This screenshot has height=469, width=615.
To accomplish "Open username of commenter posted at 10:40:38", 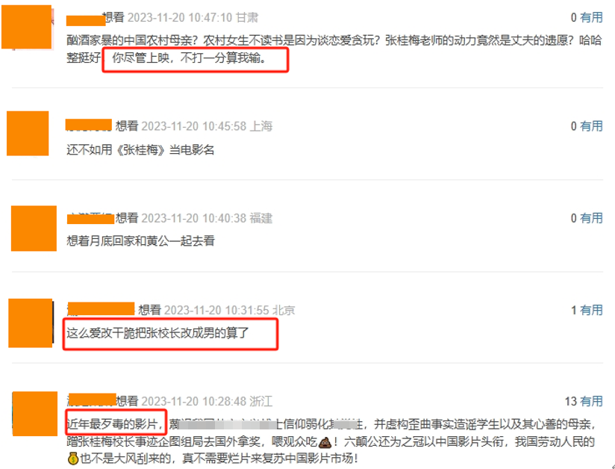I will 90,218.
